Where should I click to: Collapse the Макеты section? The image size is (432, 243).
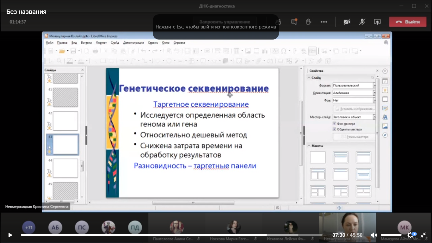pos(309,146)
